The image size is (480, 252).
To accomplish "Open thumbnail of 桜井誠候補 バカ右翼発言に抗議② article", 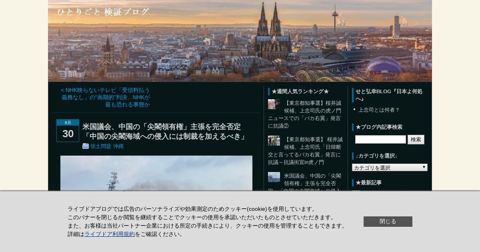I will click(274, 104).
